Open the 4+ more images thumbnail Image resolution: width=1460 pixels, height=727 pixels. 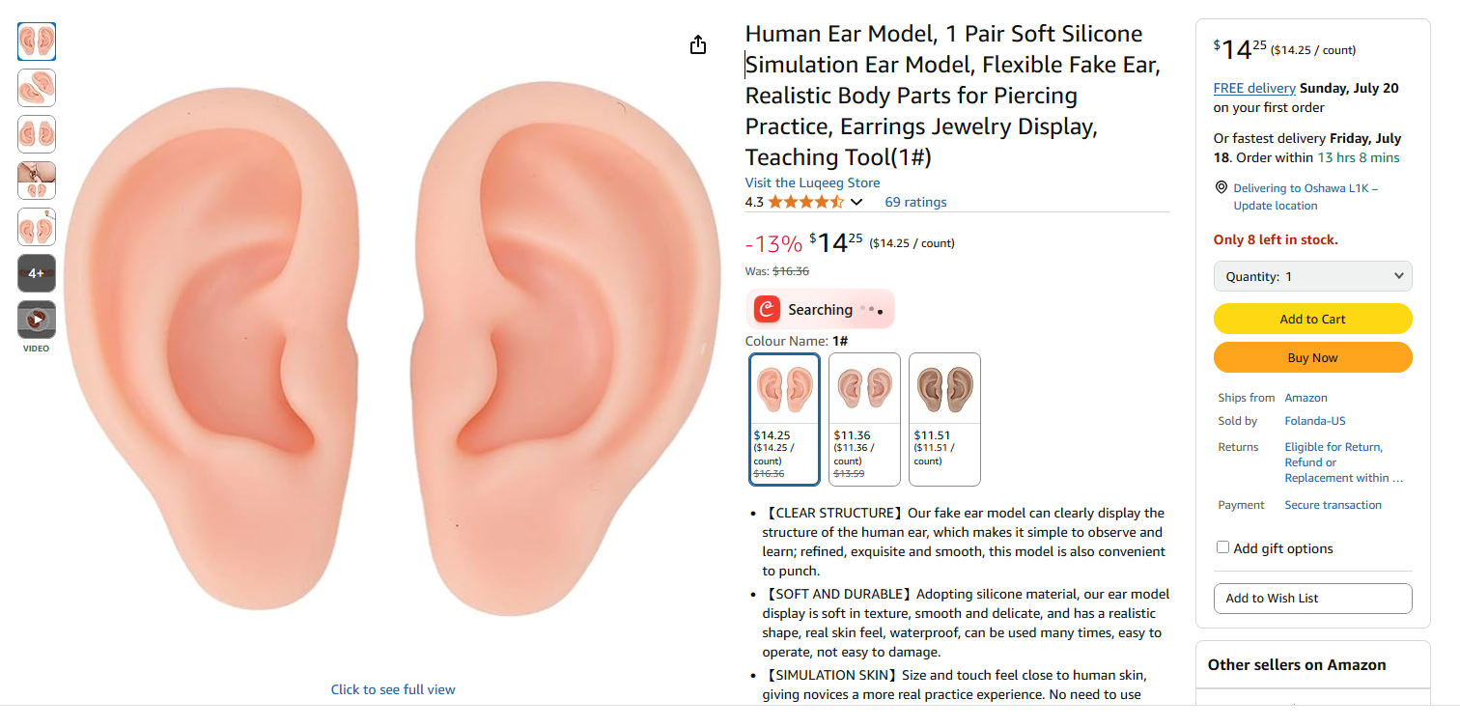point(37,273)
